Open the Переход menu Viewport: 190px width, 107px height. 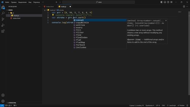tap(37, 2)
